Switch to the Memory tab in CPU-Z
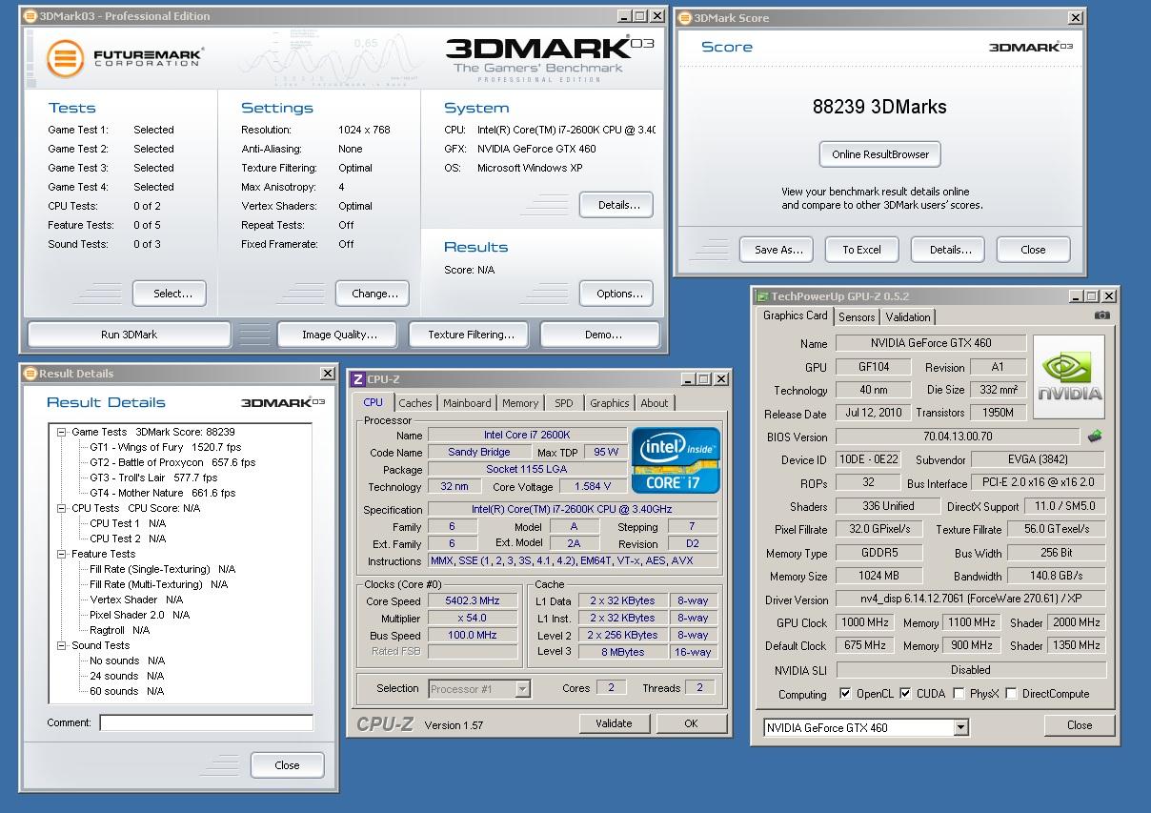Screen dimensions: 1151x813 tap(520, 403)
